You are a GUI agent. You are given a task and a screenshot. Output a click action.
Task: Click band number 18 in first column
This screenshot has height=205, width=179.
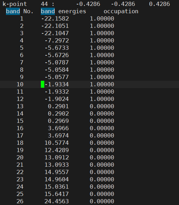[20, 143]
